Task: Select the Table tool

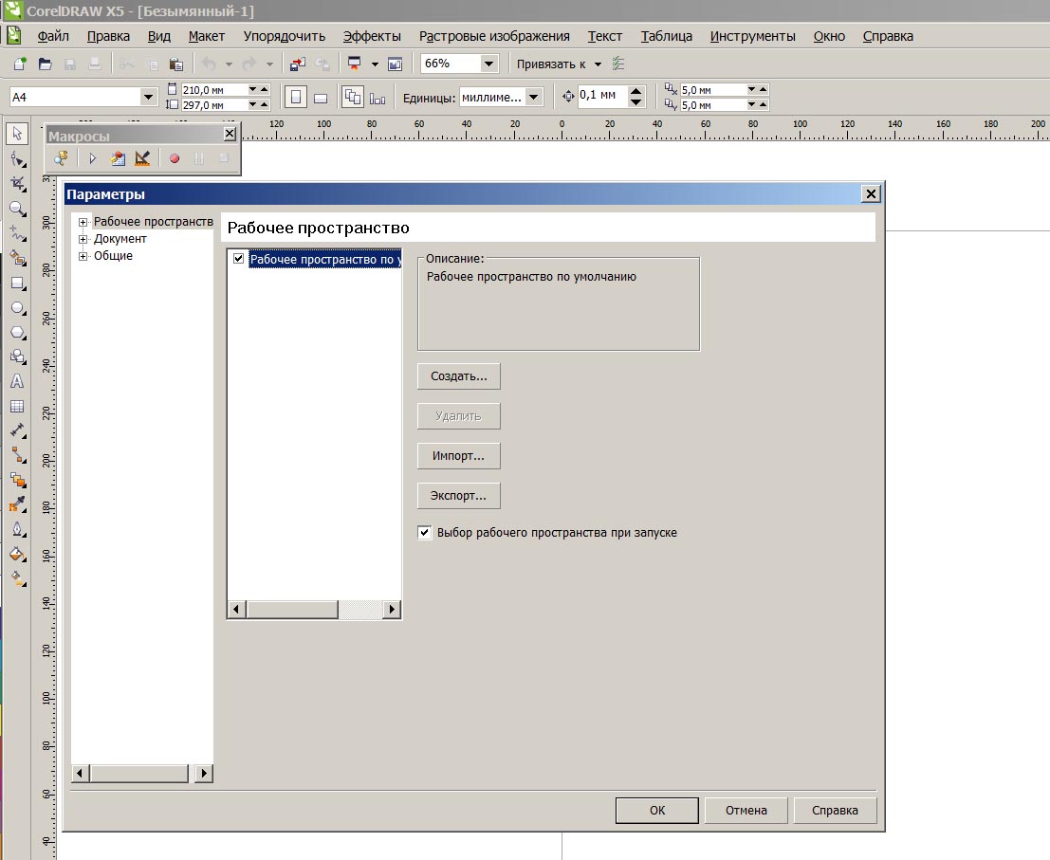Action: (16, 407)
